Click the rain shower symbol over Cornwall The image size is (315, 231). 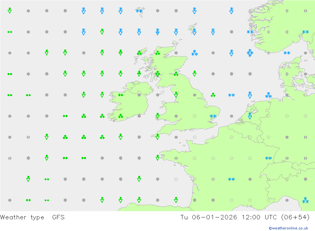click(157, 137)
